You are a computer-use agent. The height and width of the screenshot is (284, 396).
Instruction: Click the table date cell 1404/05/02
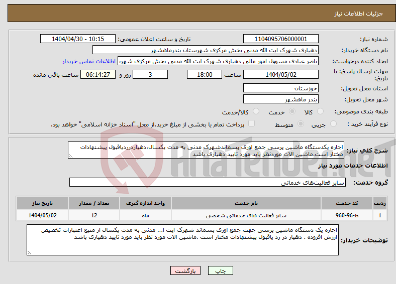coord(42,215)
